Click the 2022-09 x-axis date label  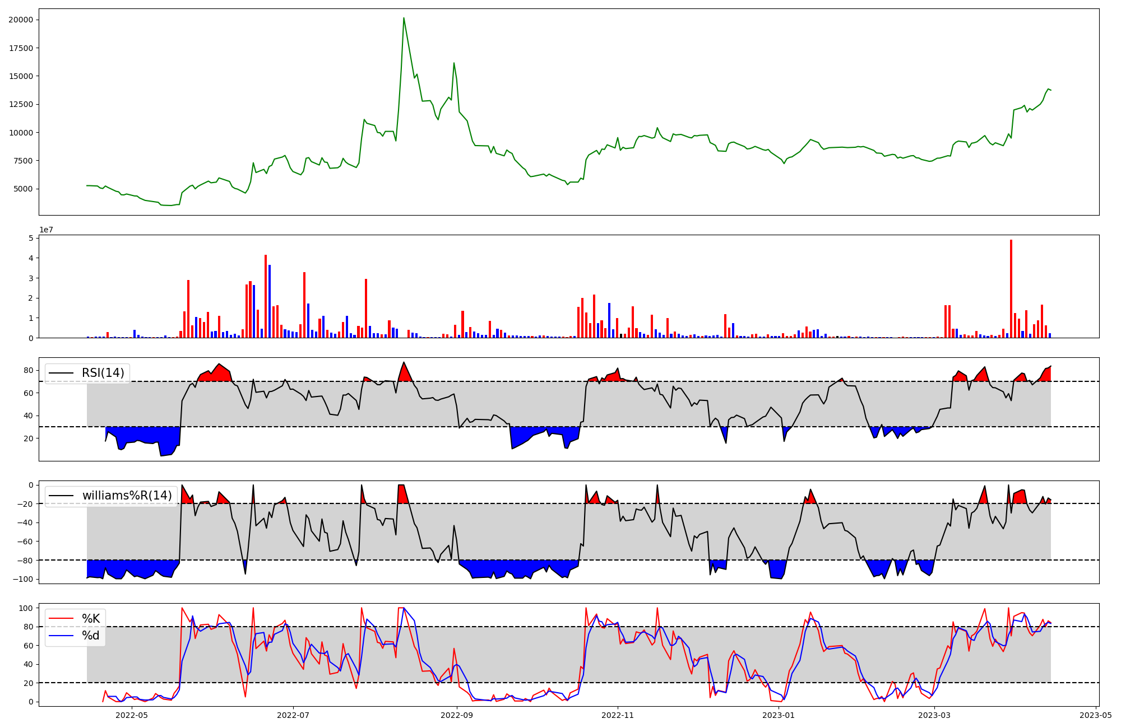(457, 715)
